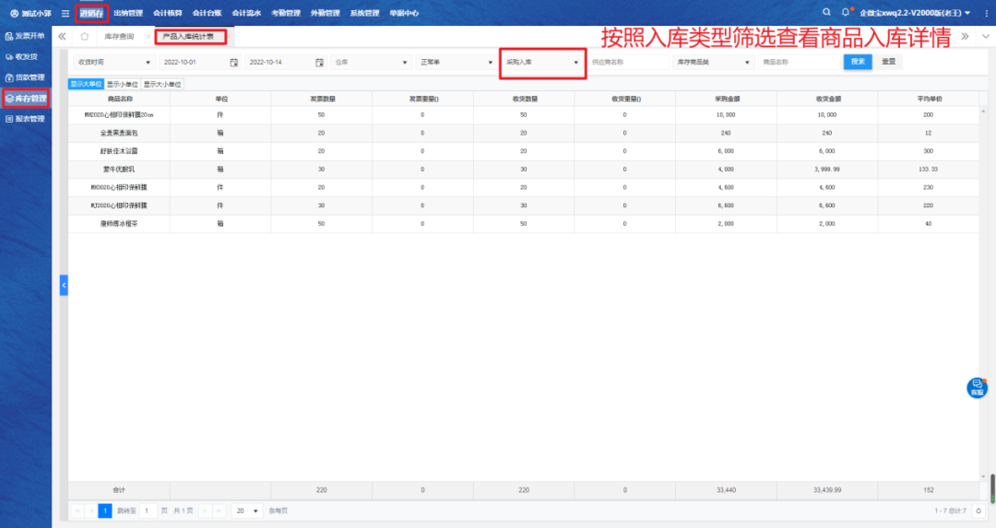The image size is (996, 528).
Task: Switch to 显示小单位 unit display
Action: point(122,84)
